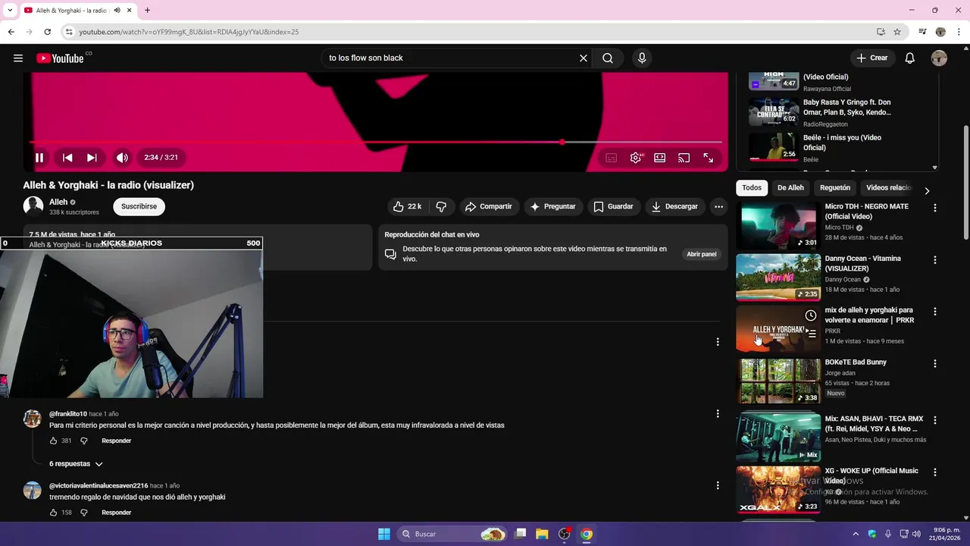Reply to franklito10 with Responder
Viewport: 970px width, 546px height.
116,441
